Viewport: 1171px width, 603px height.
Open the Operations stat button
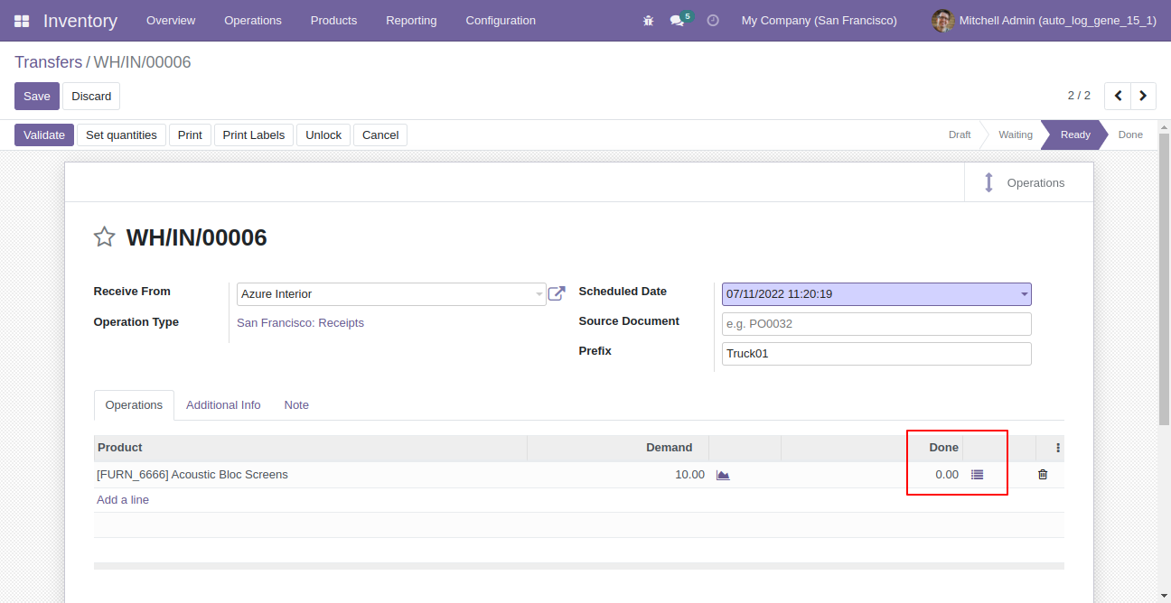tap(1028, 182)
